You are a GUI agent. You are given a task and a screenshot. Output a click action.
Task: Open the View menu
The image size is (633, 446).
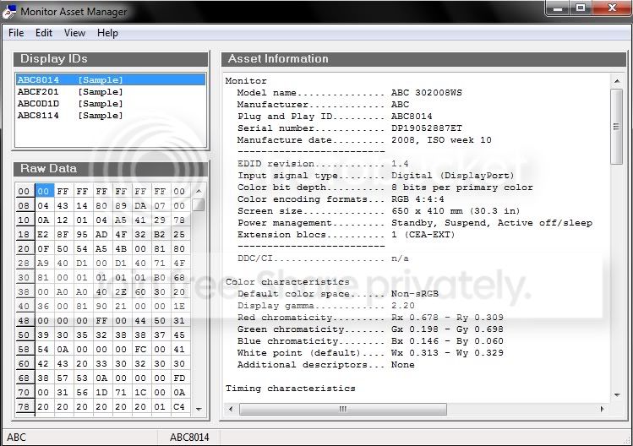pos(74,33)
